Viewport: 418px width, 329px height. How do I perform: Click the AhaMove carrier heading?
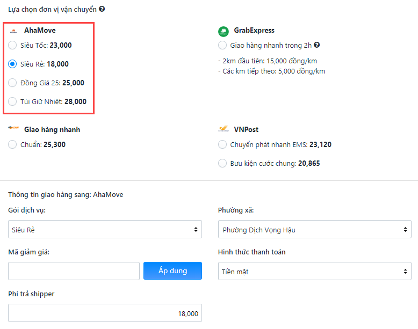pyautogui.click(x=40, y=31)
